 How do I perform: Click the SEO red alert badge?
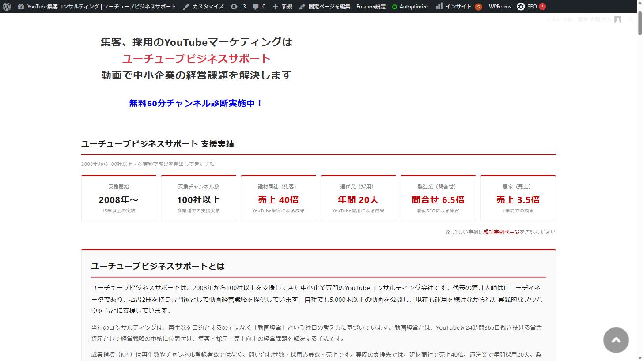(x=542, y=7)
